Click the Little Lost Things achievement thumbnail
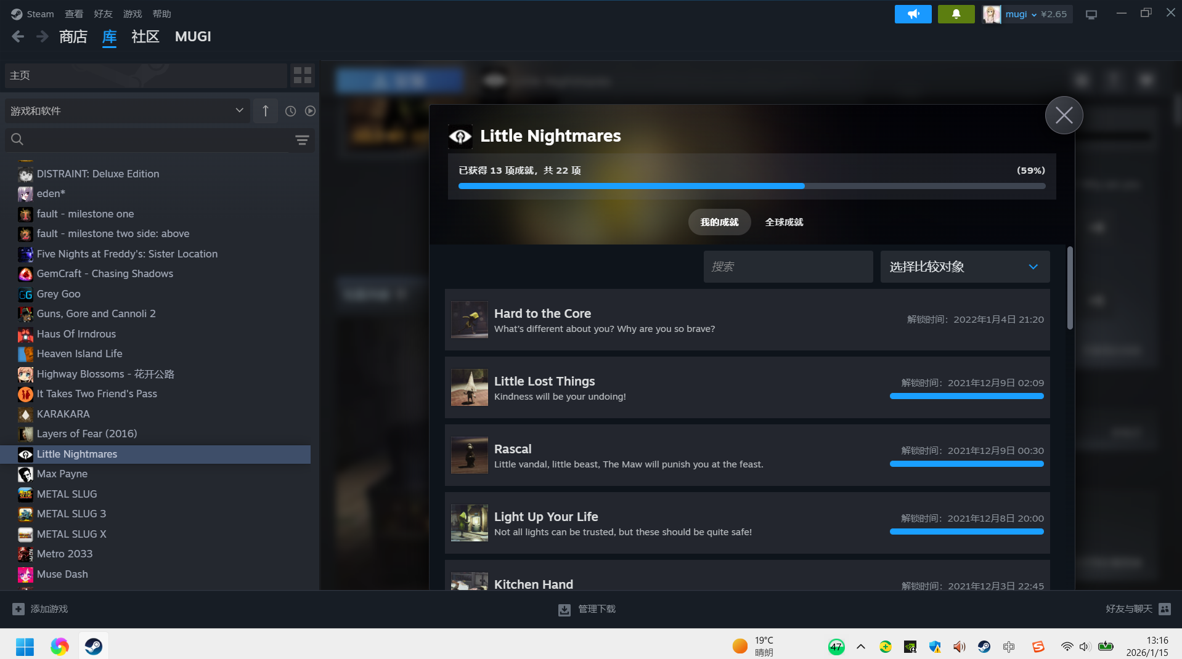Viewport: 1182px width, 659px height. [470, 387]
